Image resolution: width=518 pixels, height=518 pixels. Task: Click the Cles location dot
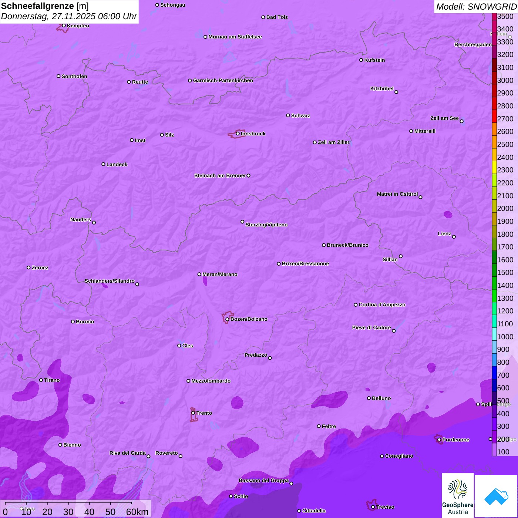pos(179,346)
